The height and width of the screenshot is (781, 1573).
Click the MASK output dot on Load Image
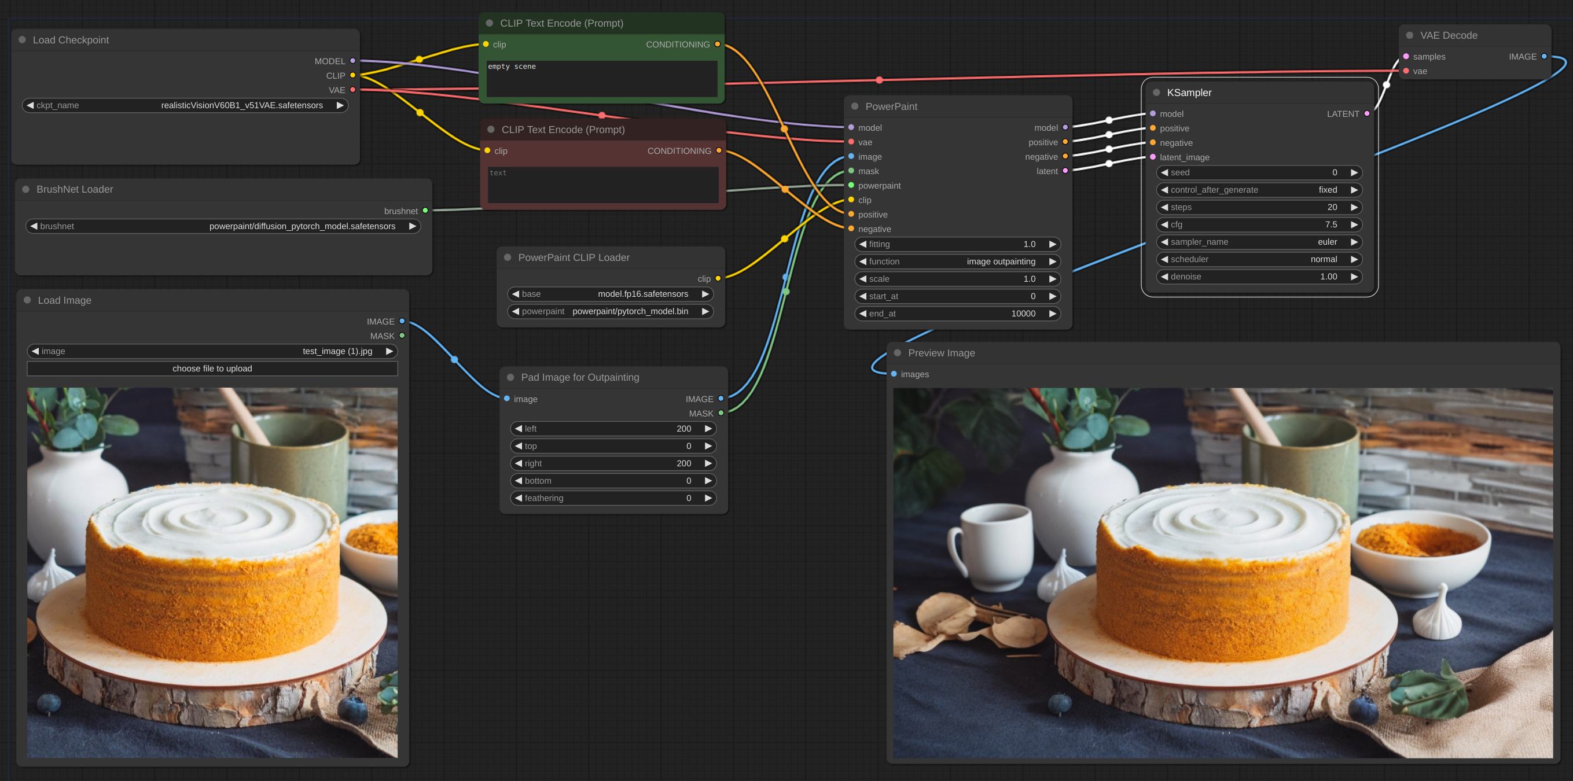point(402,336)
